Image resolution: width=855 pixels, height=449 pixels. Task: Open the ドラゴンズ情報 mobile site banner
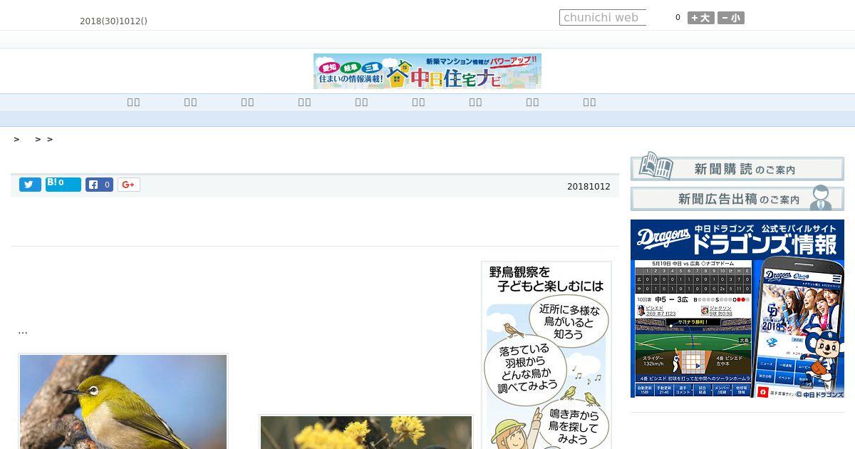pyautogui.click(x=737, y=309)
